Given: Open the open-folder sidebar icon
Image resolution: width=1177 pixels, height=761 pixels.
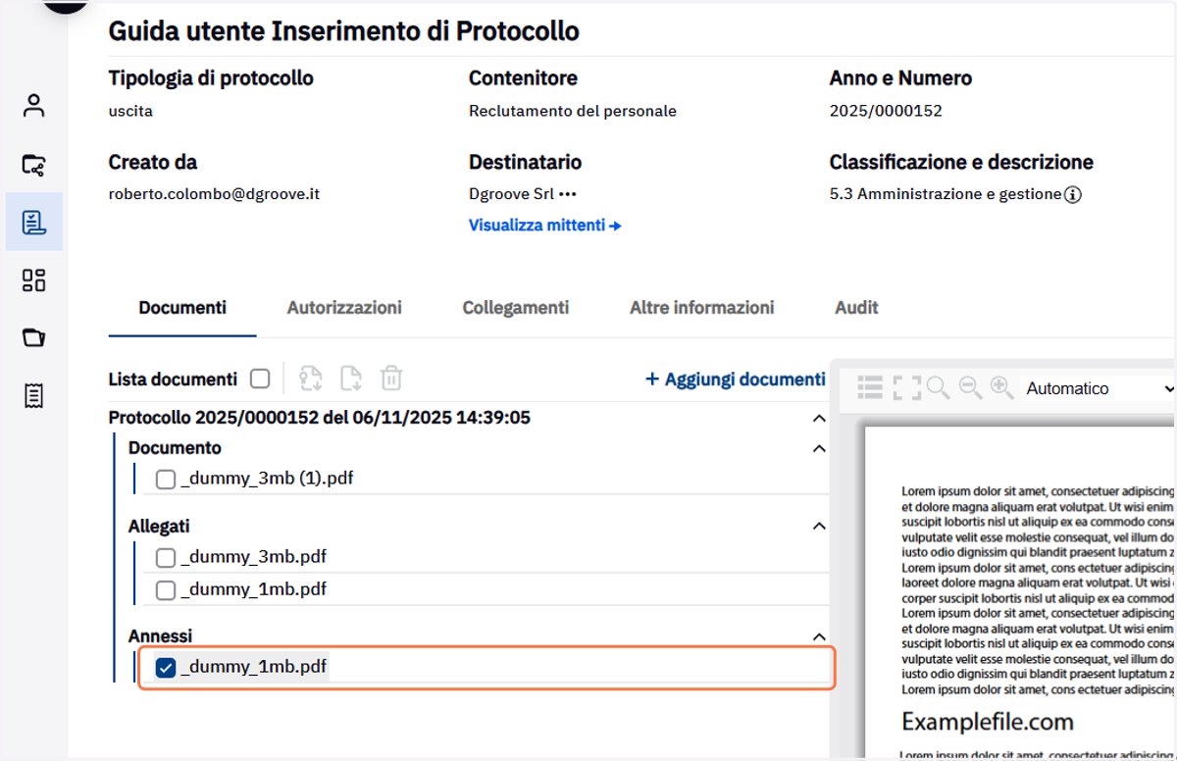Looking at the screenshot, I should (34, 338).
